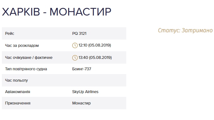Click the destination value Монастир

point(81,103)
